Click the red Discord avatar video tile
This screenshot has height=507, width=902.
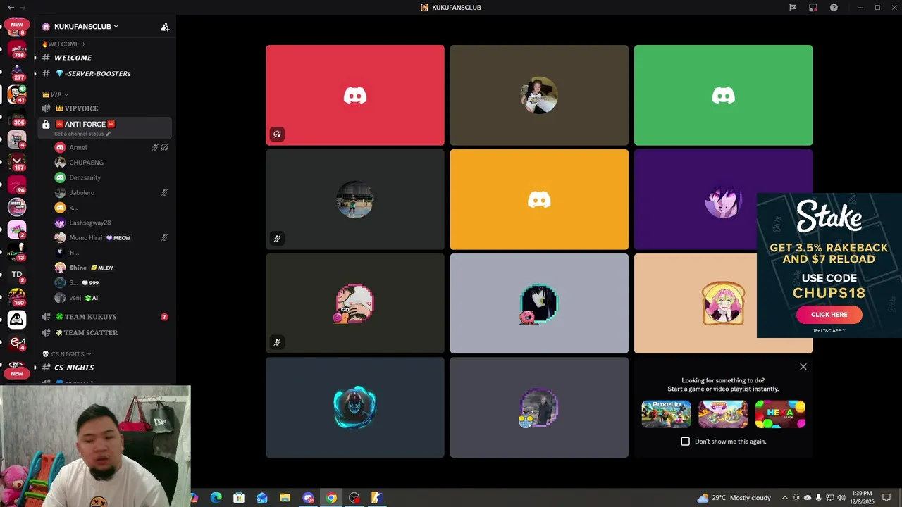click(355, 95)
